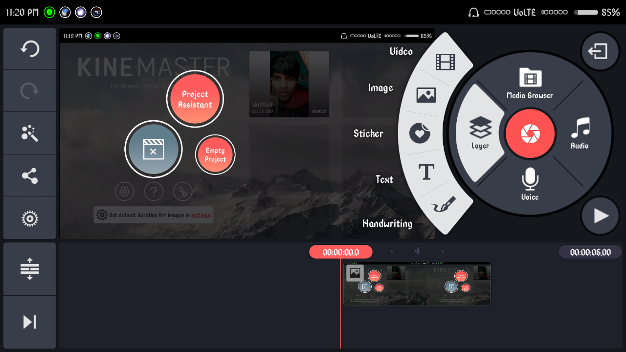Add a Text layer
This screenshot has width=626, height=352.
(x=426, y=172)
